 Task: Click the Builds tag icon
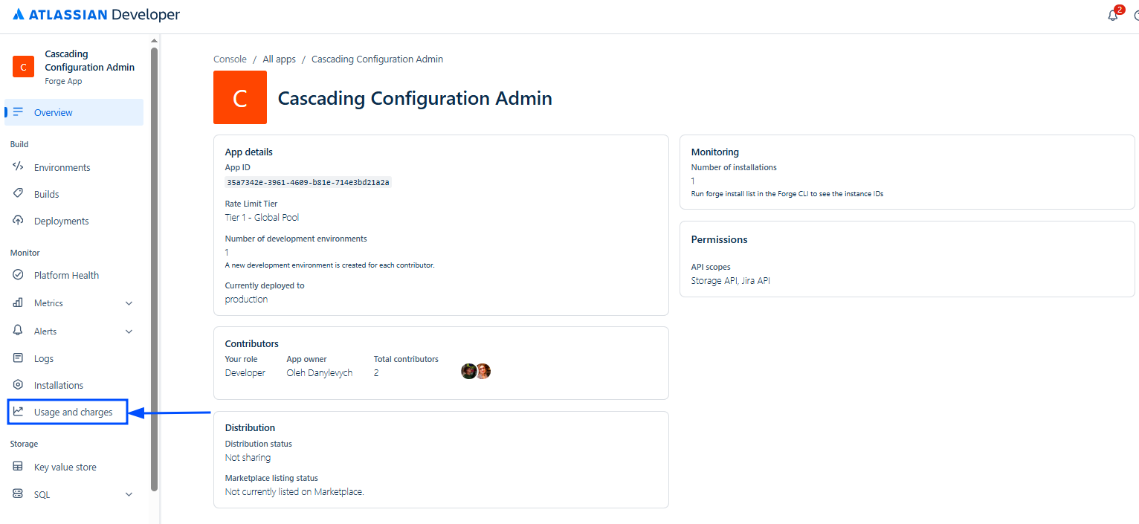click(19, 194)
